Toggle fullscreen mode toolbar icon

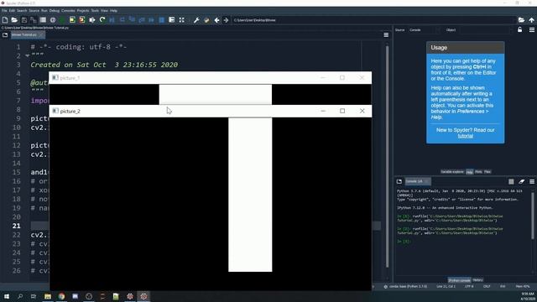point(182,20)
